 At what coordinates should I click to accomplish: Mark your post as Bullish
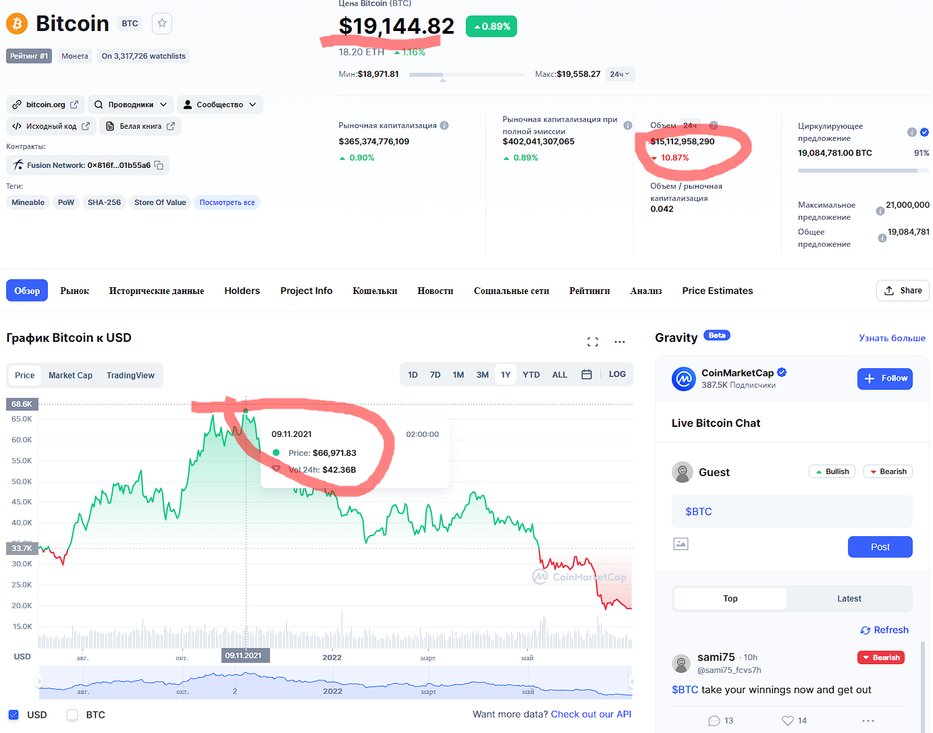[x=832, y=471]
